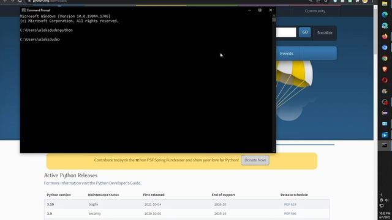Screen dimensions: 392x220
Task: Open Google Chrome taskbar icon
Action: click(385, 59)
